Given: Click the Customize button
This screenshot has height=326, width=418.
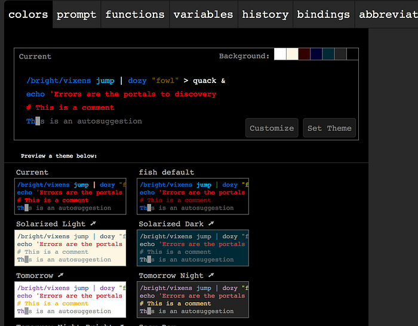Looking at the screenshot, I should pos(272,128).
